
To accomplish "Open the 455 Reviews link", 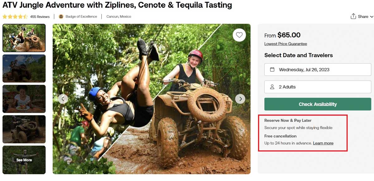I will (x=40, y=17).
